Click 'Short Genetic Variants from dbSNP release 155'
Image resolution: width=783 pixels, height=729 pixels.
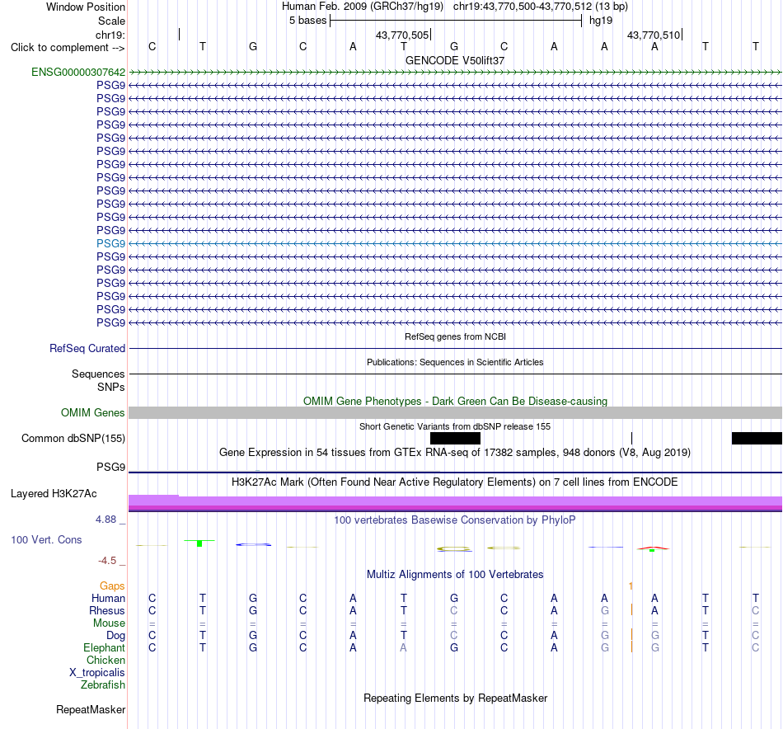coord(455,426)
